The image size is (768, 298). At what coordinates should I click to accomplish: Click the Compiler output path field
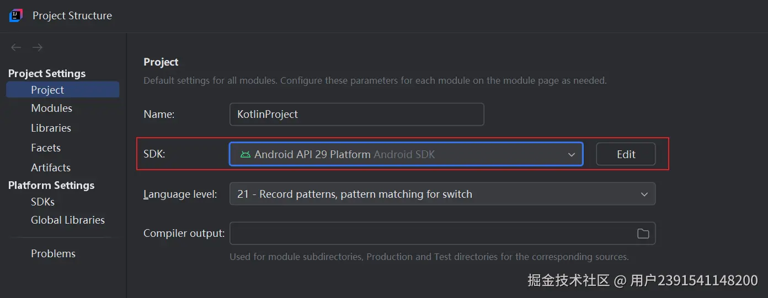pyautogui.click(x=430, y=234)
